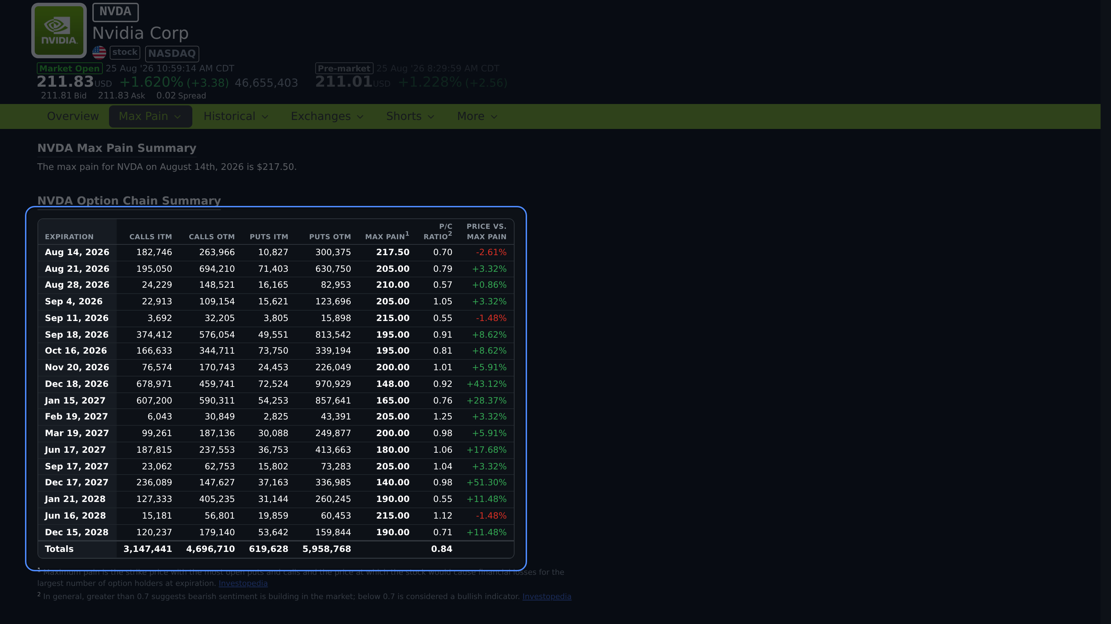Click the PUTS OTM column header
The height and width of the screenshot is (624, 1111).
330,237
